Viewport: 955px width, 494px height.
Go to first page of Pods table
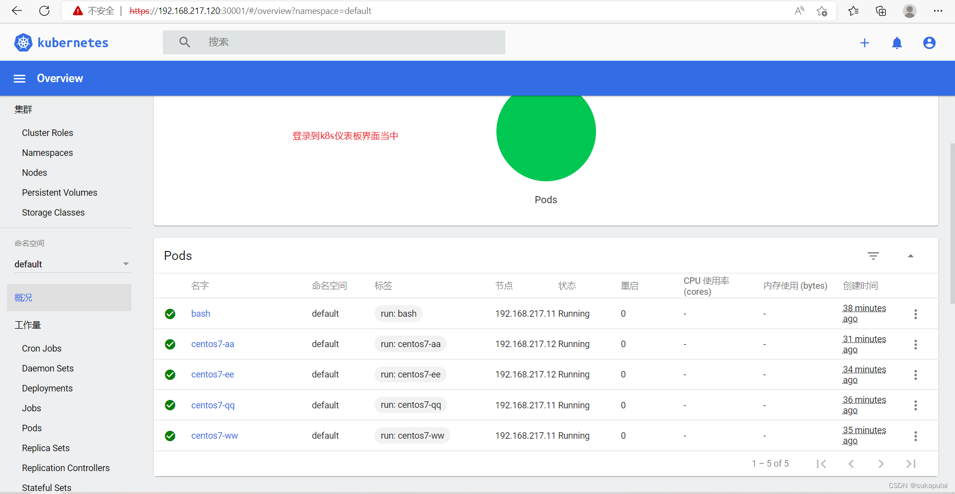click(822, 464)
